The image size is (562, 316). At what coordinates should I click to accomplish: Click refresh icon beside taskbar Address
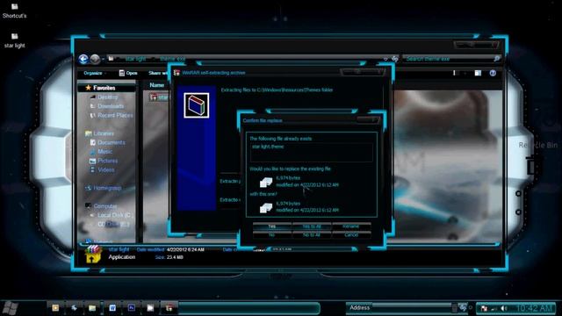click(463, 307)
